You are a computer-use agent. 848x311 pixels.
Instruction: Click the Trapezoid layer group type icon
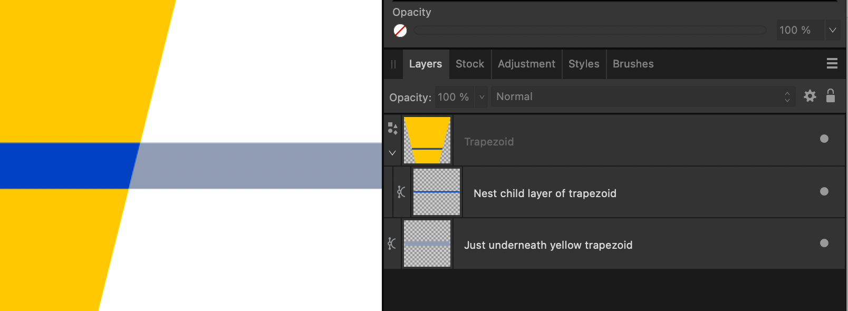click(392, 129)
